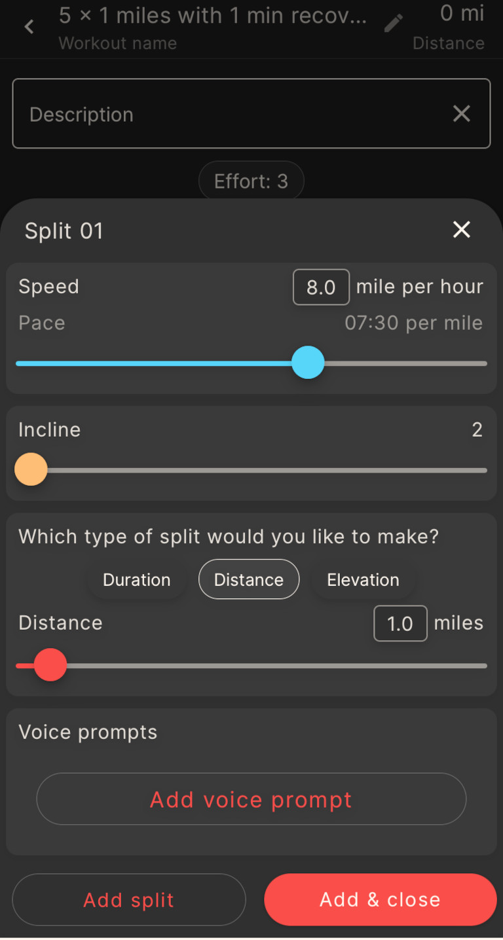Image resolution: width=503 pixels, height=940 pixels.
Task: Adjust the Speed slider handle
Action: click(x=308, y=363)
